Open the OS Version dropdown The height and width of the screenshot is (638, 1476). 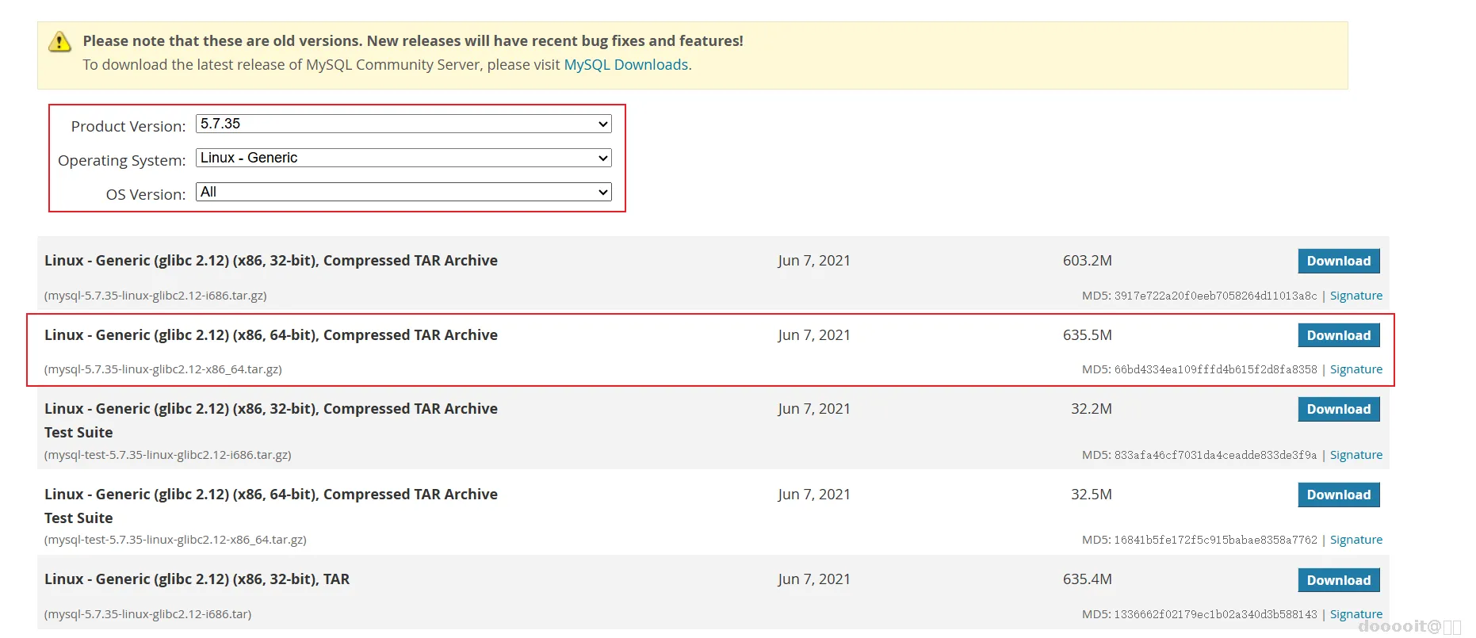tap(403, 193)
